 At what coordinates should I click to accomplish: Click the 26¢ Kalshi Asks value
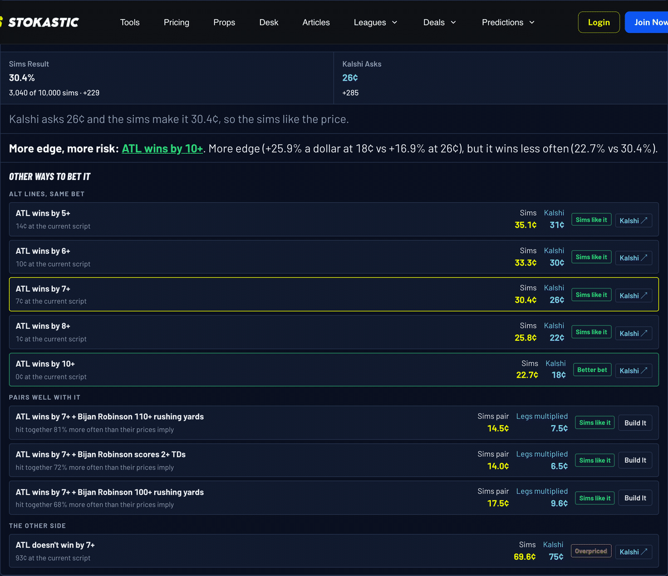pos(350,78)
